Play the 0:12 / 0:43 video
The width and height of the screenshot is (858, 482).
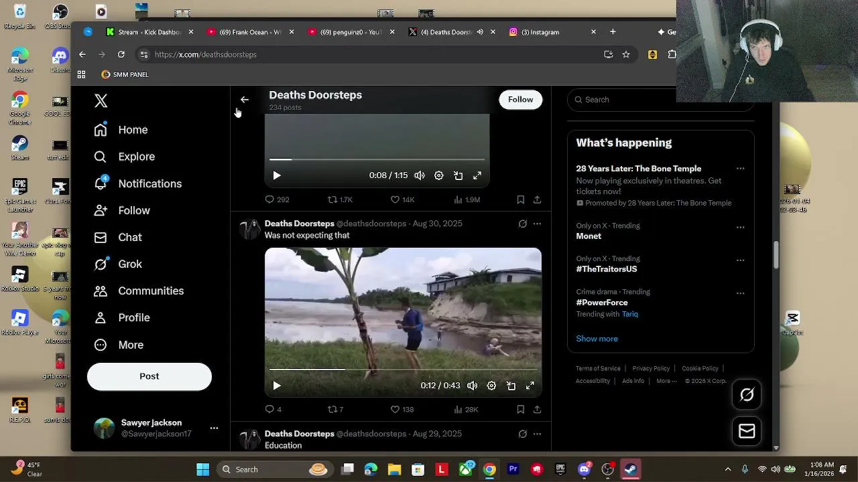(x=277, y=386)
